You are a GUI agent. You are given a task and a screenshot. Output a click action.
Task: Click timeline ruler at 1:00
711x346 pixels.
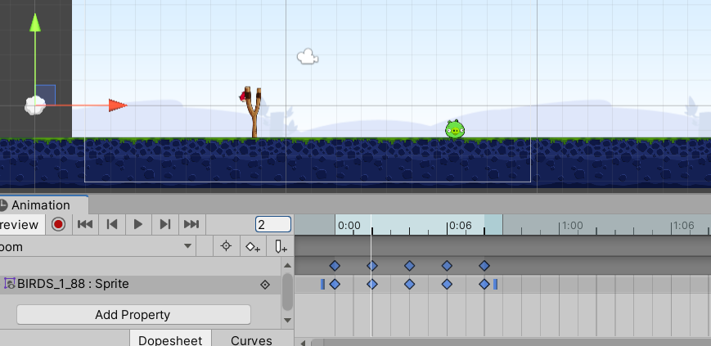572,226
